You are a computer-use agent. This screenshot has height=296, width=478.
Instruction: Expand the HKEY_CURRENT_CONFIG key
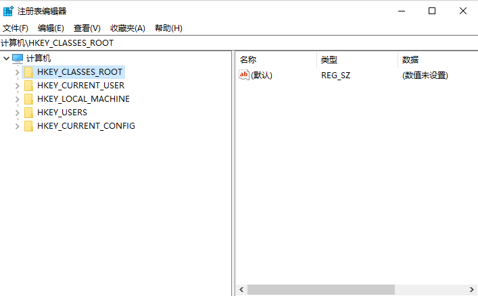tap(18, 126)
